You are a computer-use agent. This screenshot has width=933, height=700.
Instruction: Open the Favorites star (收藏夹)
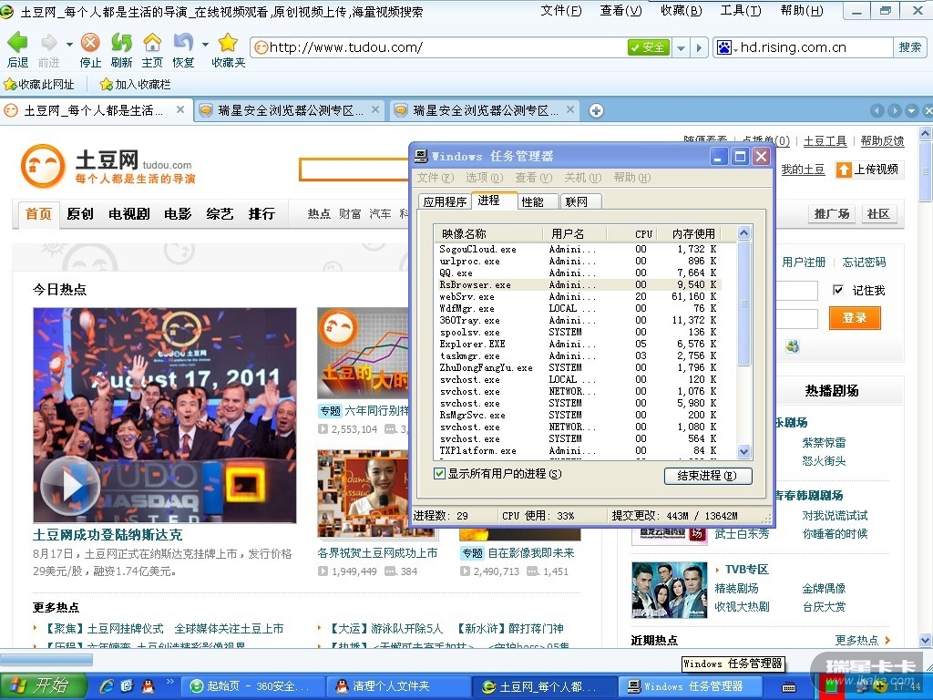(228, 42)
